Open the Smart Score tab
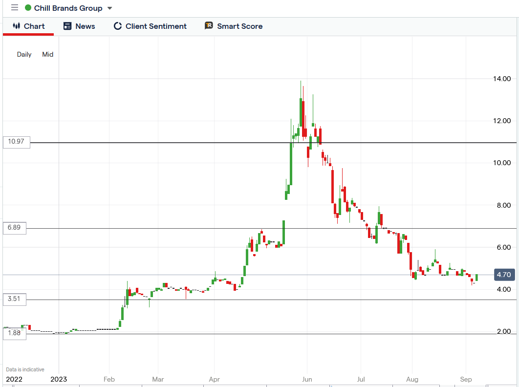 coord(234,26)
